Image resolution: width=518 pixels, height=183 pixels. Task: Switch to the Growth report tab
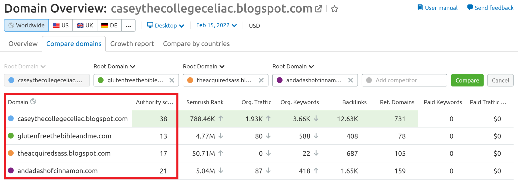point(132,44)
